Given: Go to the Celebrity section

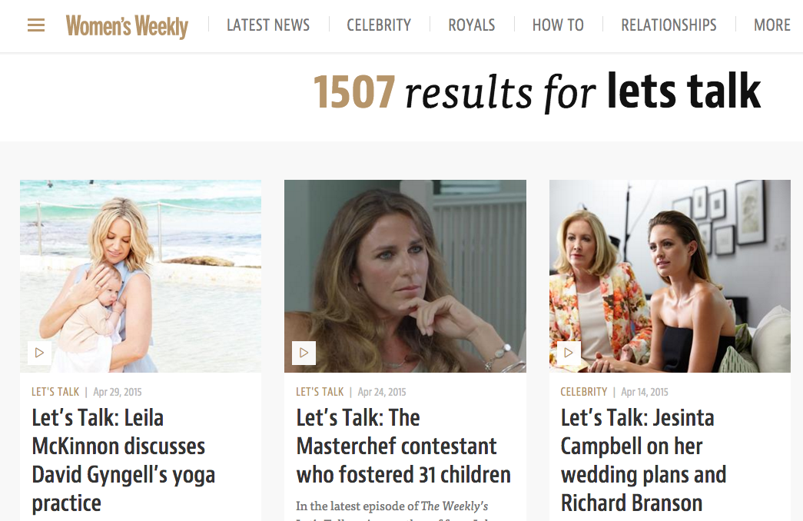Looking at the screenshot, I should click(x=379, y=25).
